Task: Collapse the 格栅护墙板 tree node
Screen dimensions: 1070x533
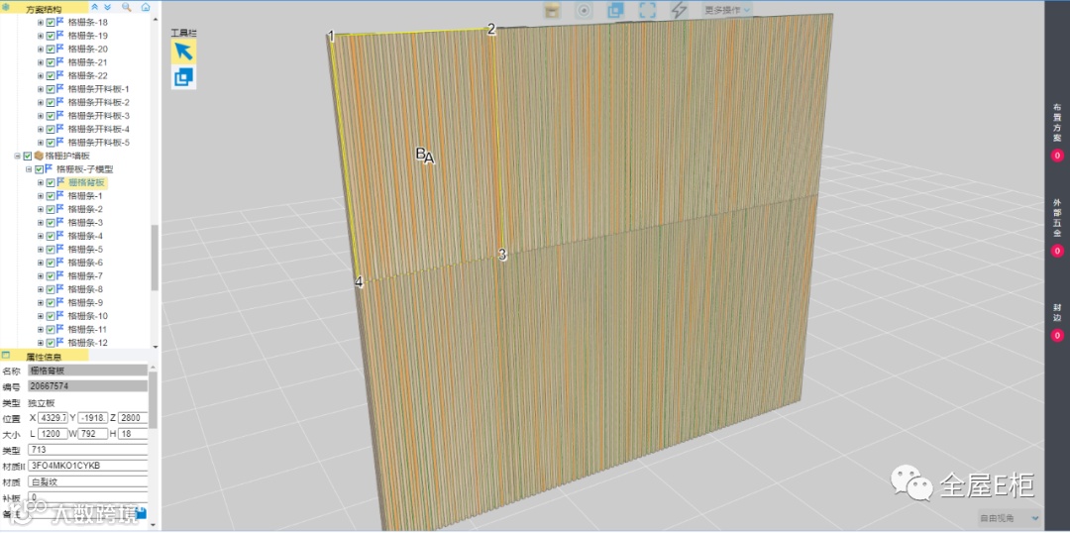Action: click(18, 156)
